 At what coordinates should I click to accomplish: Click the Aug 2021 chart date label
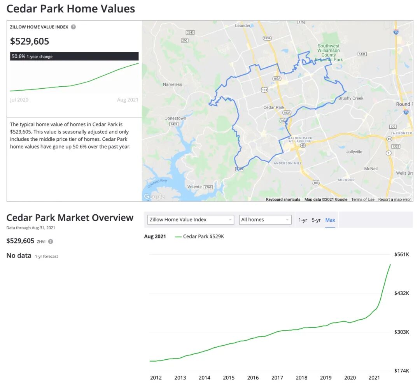(x=155, y=236)
